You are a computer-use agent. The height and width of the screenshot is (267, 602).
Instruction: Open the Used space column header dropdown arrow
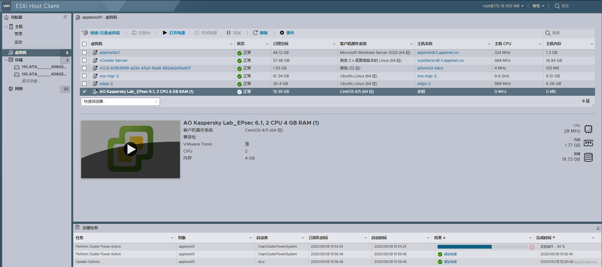(334, 44)
